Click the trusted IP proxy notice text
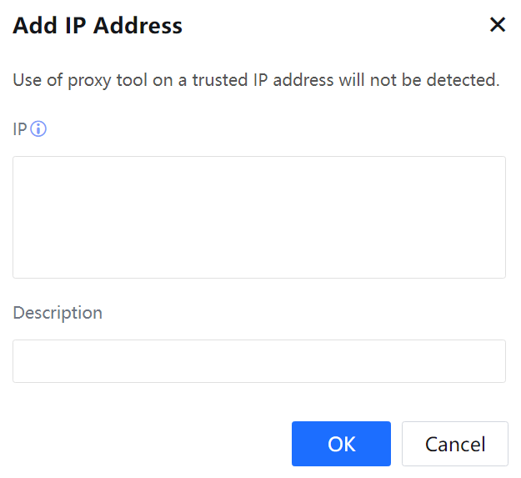Viewport: 521px width, 478px height. click(256, 81)
